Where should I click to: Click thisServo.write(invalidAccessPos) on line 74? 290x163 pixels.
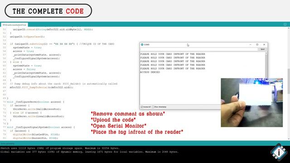click(39, 116)
